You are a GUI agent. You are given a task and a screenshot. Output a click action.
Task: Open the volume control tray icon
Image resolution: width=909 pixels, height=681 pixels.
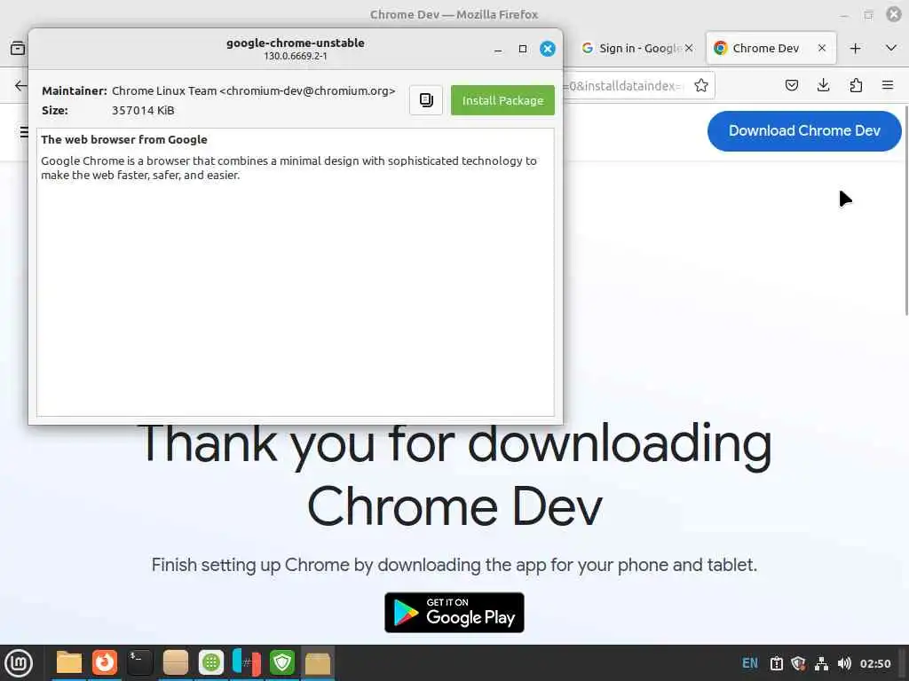[844, 663]
